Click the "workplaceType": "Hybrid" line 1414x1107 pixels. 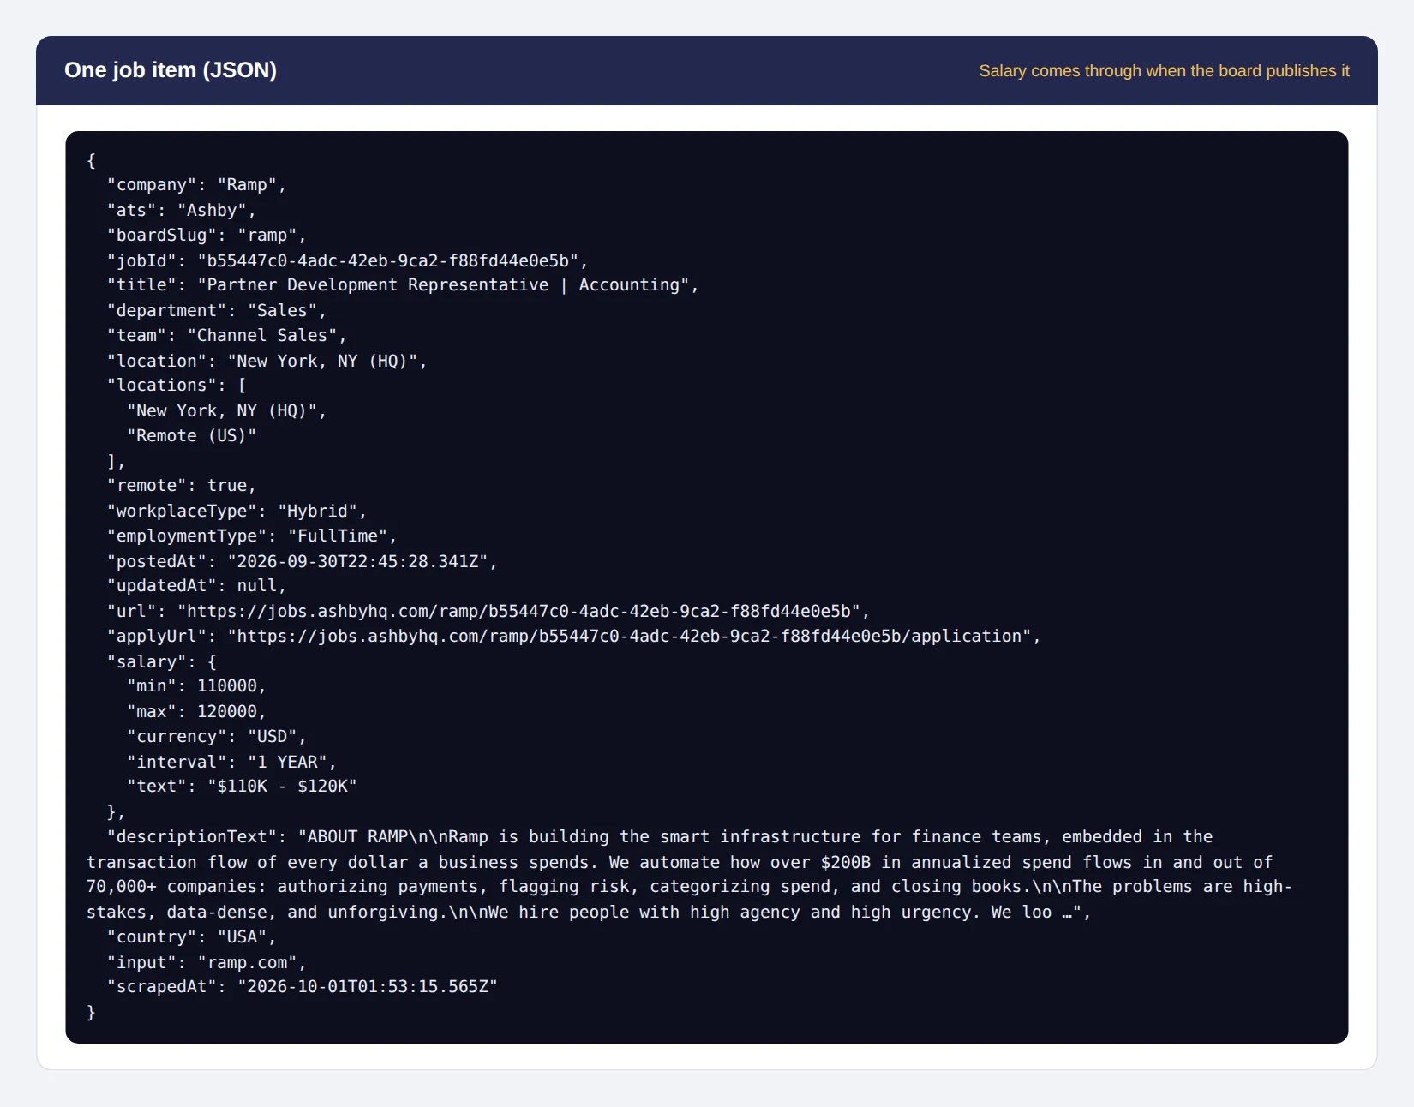click(x=237, y=511)
